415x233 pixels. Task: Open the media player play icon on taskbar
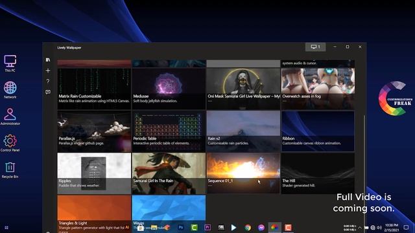tap(233, 227)
